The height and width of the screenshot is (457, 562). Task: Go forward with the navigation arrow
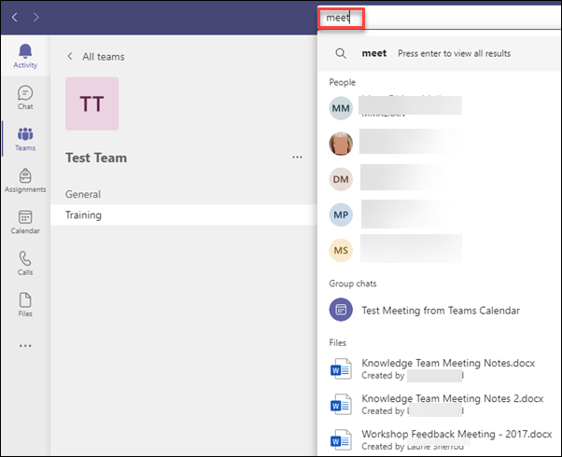coord(35,17)
